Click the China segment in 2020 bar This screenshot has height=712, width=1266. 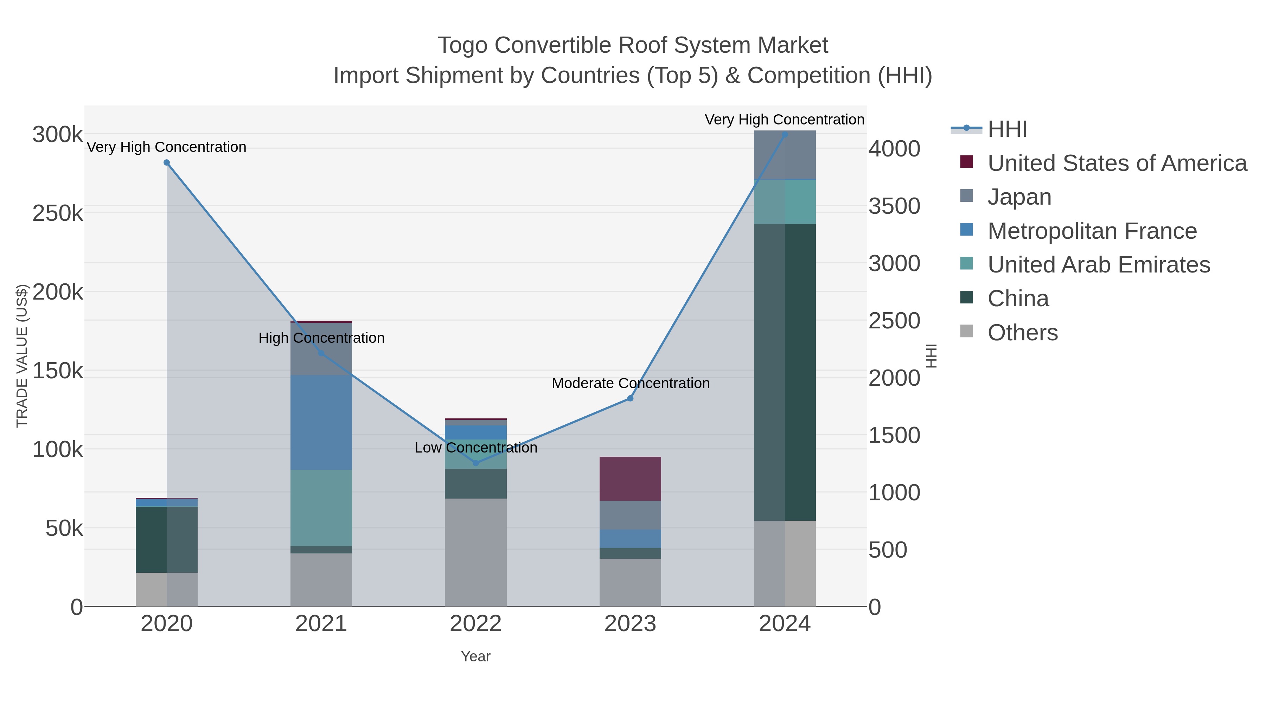(167, 540)
